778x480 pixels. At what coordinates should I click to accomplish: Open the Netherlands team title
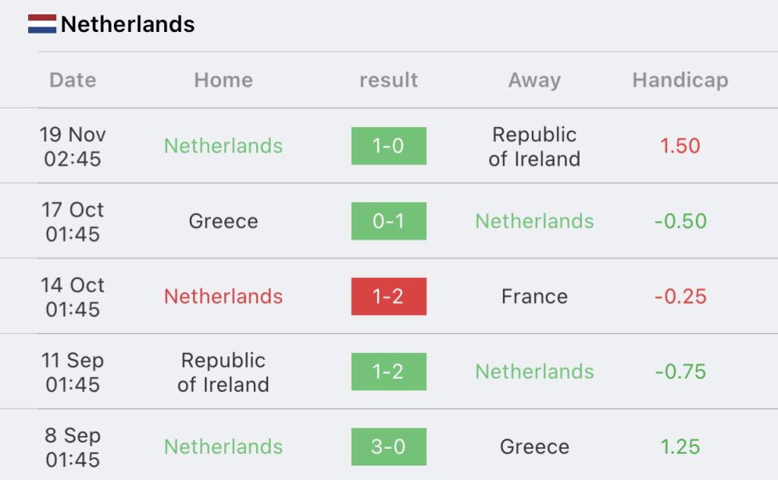[x=128, y=24]
